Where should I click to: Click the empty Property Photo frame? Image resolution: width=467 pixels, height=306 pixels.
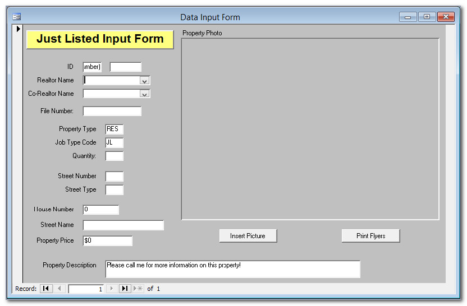click(x=310, y=129)
